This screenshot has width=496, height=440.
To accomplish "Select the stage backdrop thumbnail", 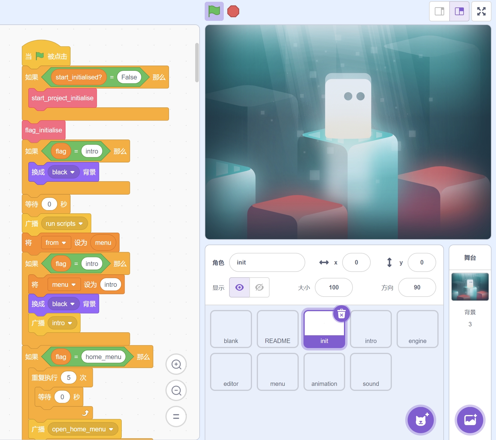I will pyautogui.click(x=470, y=286).
